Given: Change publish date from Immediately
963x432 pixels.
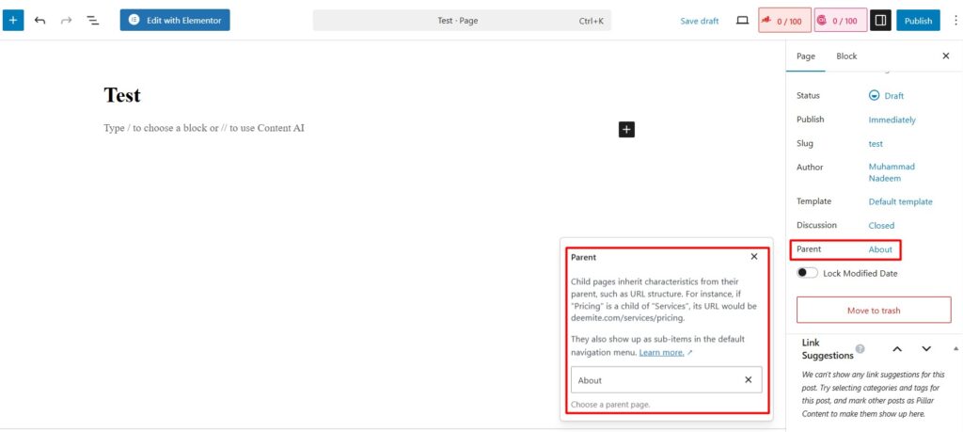Looking at the screenshot, I should click(892, 120).
